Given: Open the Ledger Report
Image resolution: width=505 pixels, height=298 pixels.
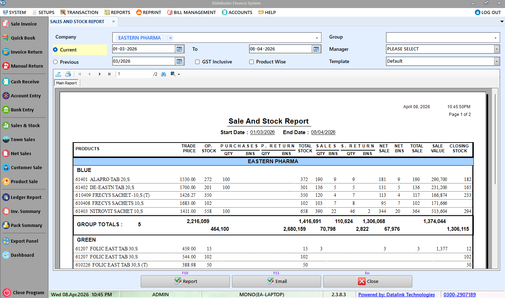Looking at the screenshot, I should click(x=22, y=197).
